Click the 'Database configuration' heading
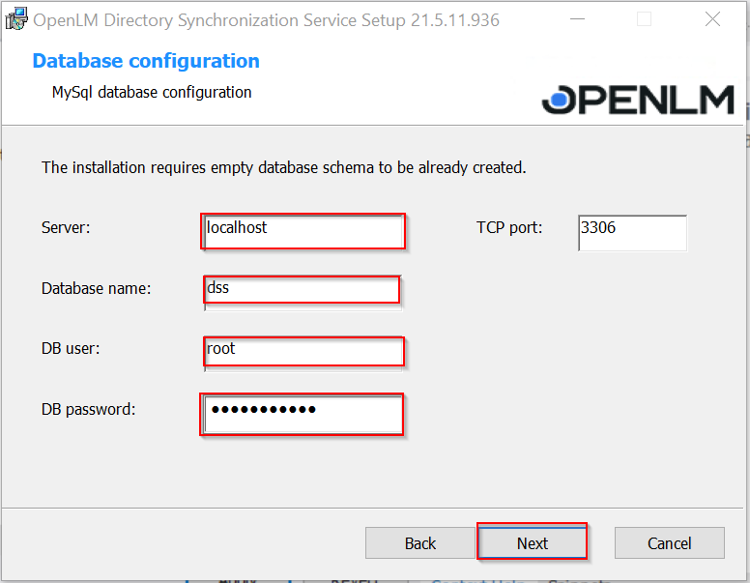This screenshot has width=750, height=583. (146, 61)
